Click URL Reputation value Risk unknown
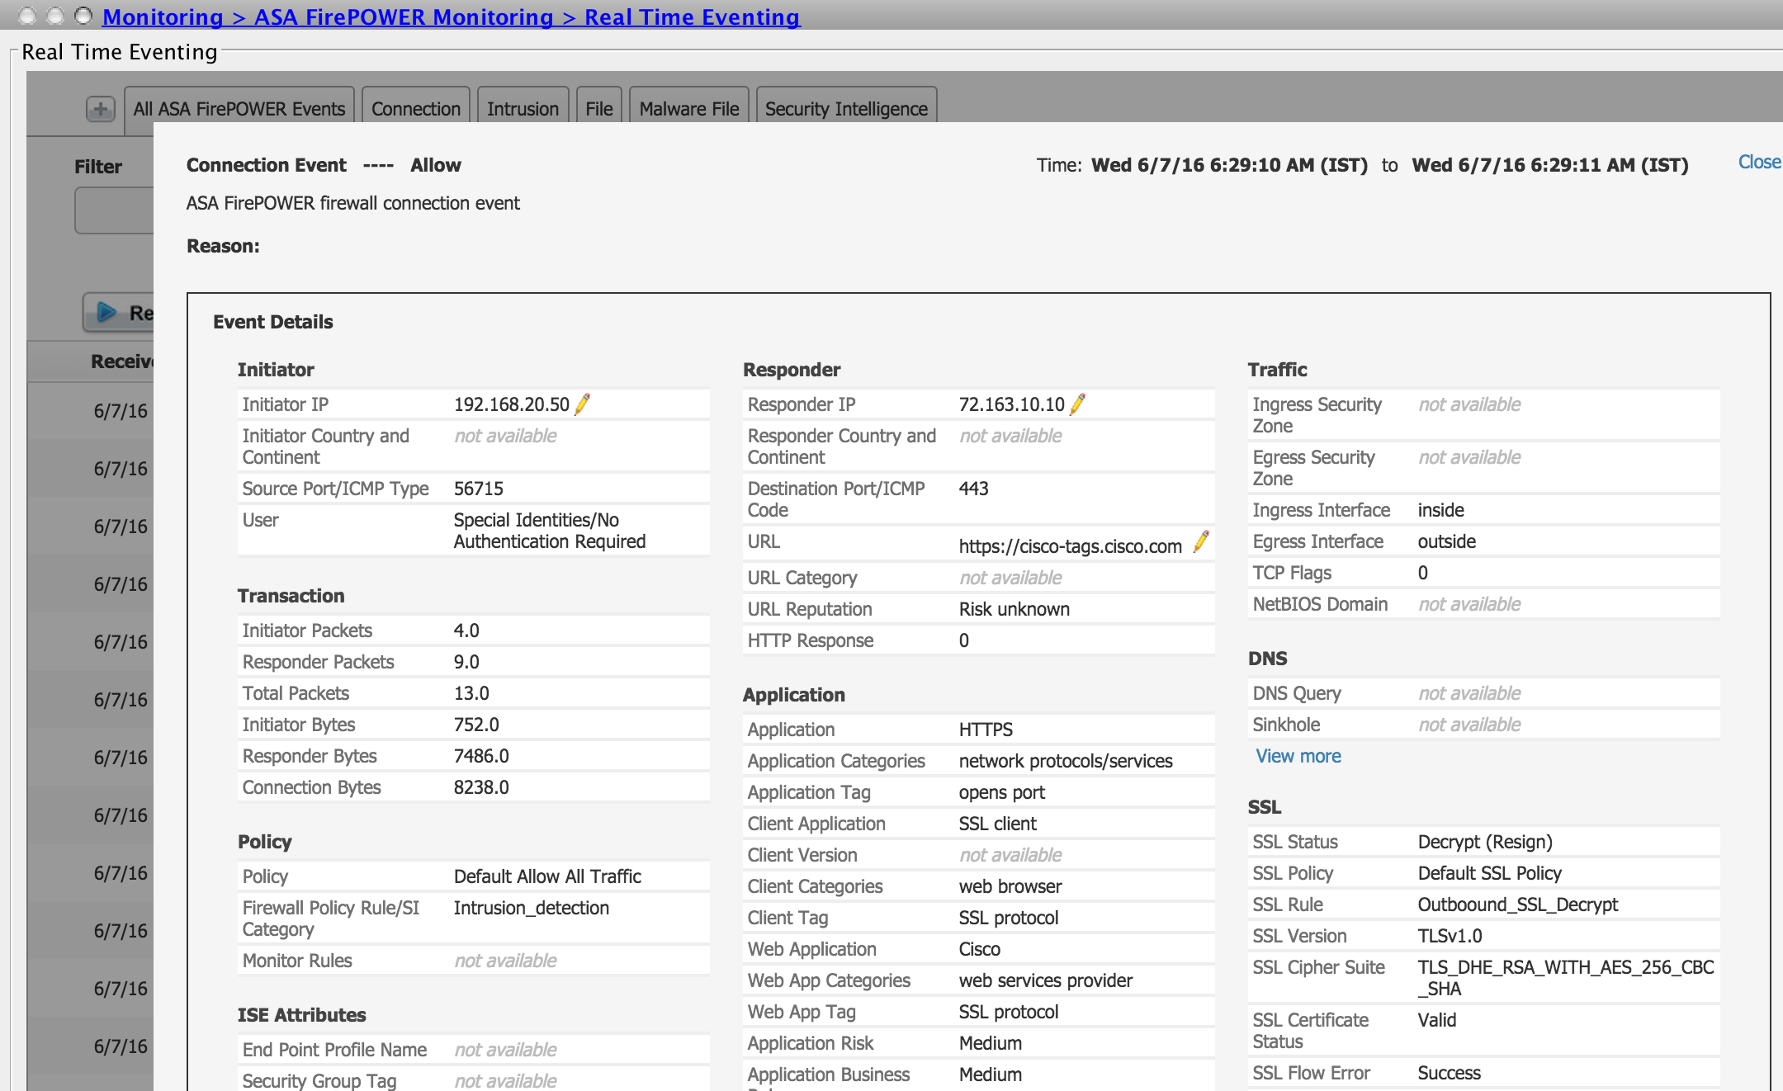 [x=1014, y=609]
